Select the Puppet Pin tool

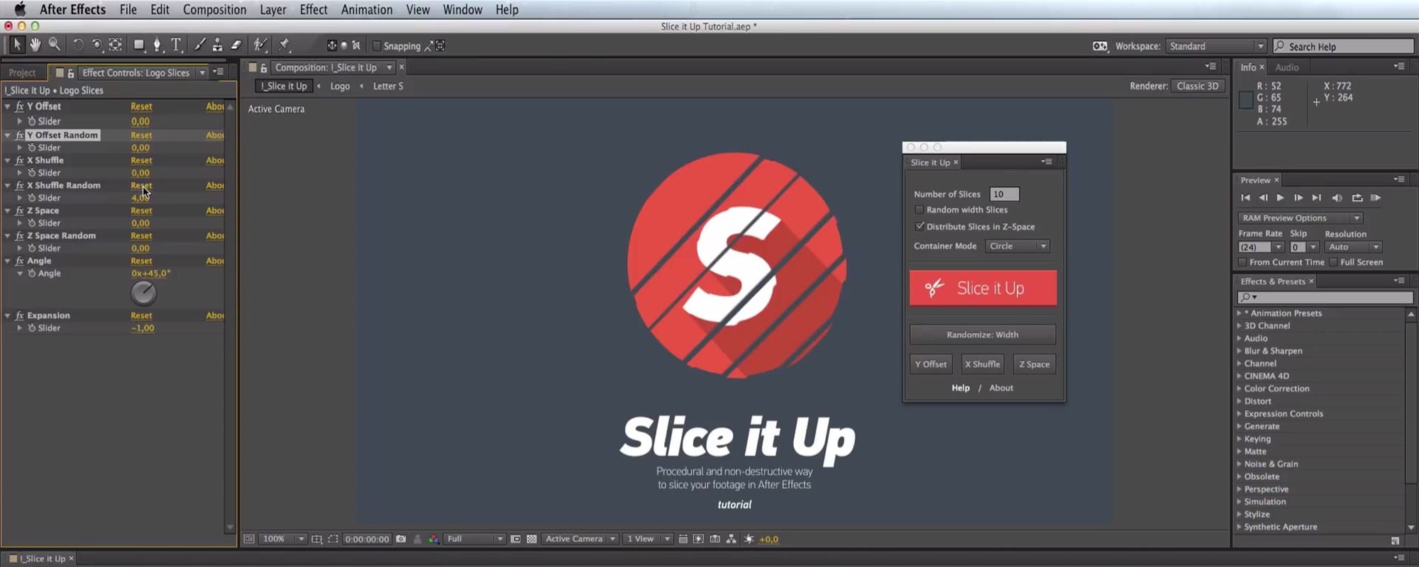click(x=284, y=45)
